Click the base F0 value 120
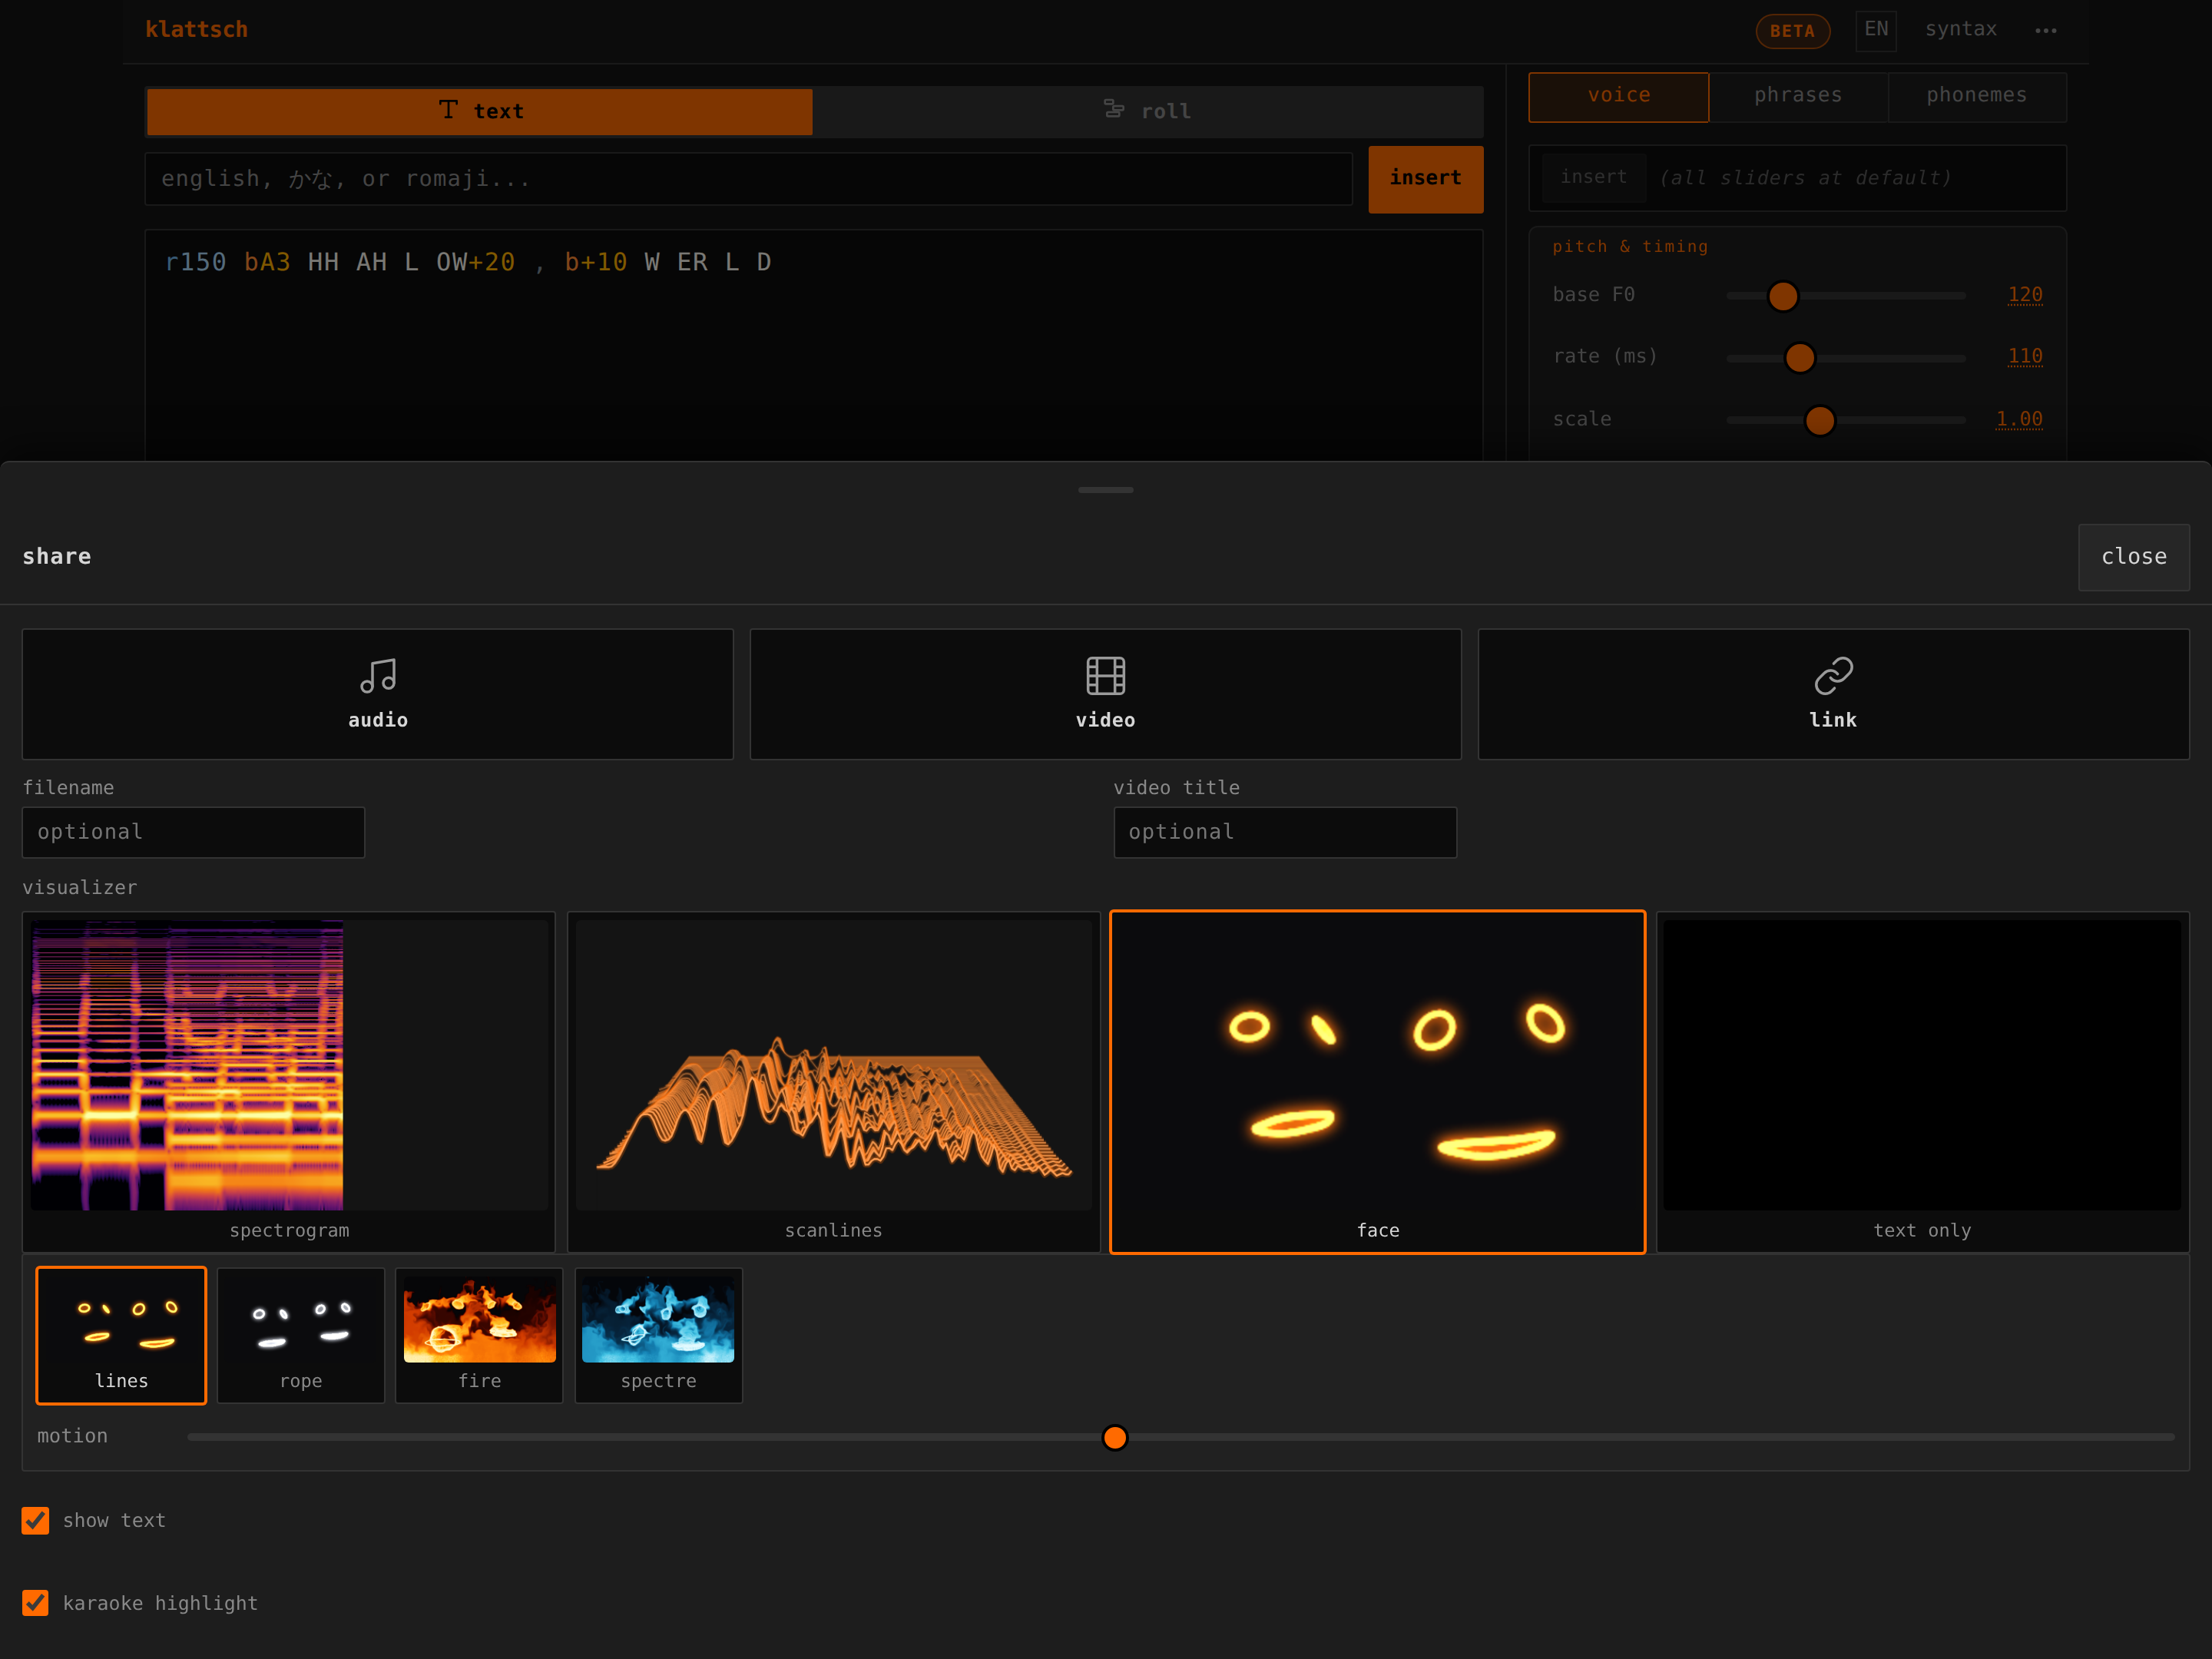Screen dimensions: 2212x1659 2025,295
